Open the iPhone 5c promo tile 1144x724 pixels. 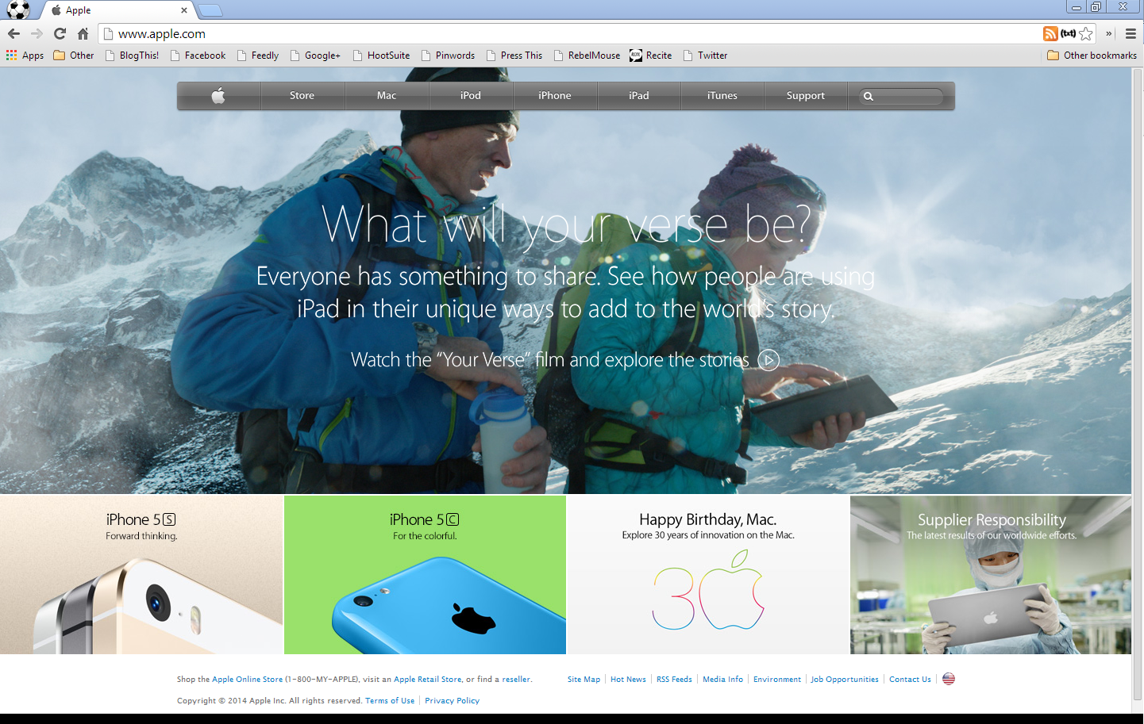point(425,575)
